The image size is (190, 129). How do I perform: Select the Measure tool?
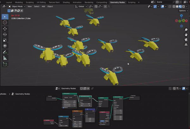point(5,58)
